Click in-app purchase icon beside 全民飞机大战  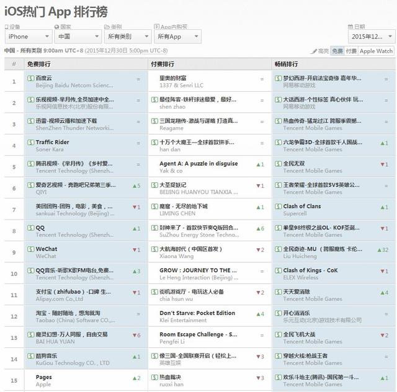279,334
